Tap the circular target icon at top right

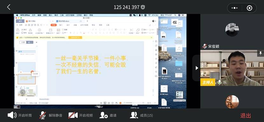point(249,8)
